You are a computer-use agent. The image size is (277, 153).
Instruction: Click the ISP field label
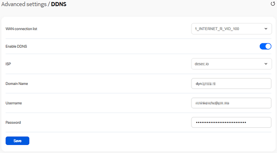[8, 64]
